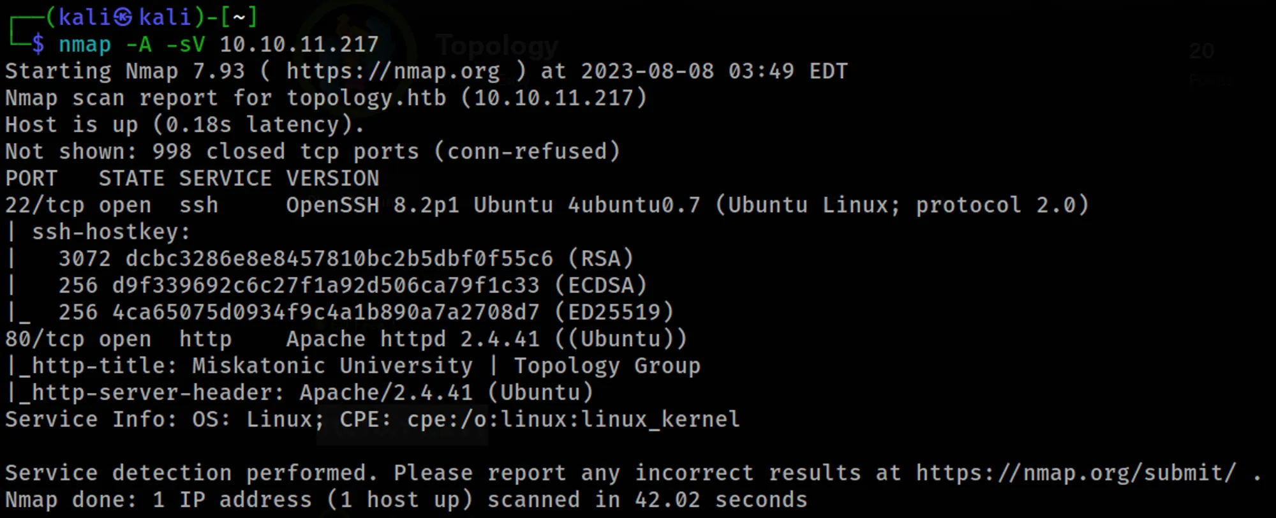Click the cpe:/o:linux:linux_kernel text
Viewport: 1276px width, 518px height.
(574, 420)
